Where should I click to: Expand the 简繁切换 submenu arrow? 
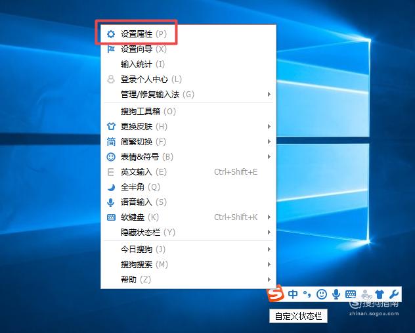269,142
